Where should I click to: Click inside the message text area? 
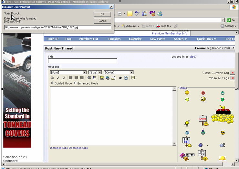tap(111, 116)
